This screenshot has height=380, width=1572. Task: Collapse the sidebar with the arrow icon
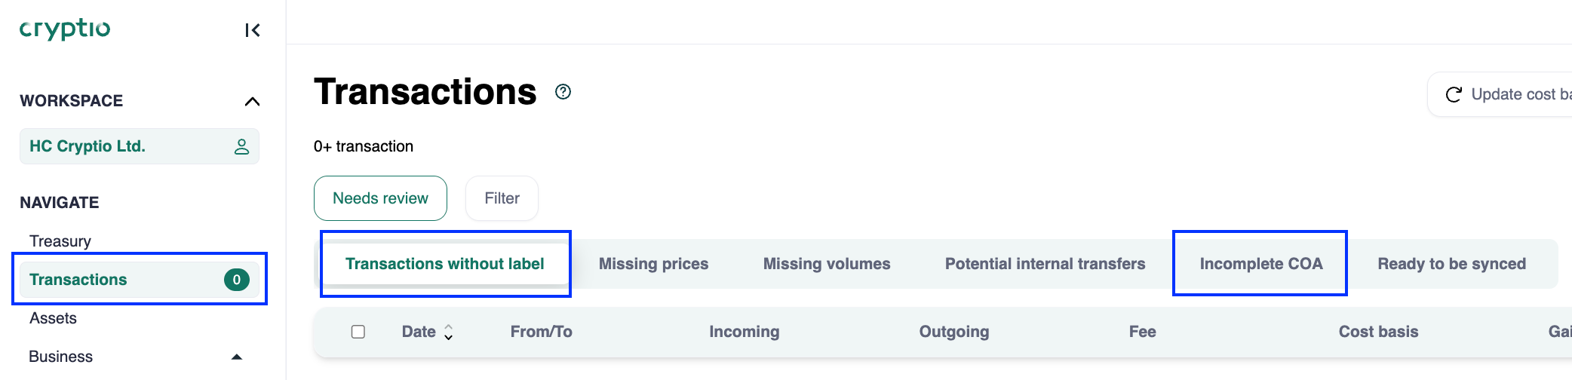pyautogui.click(x=252, y=30)
